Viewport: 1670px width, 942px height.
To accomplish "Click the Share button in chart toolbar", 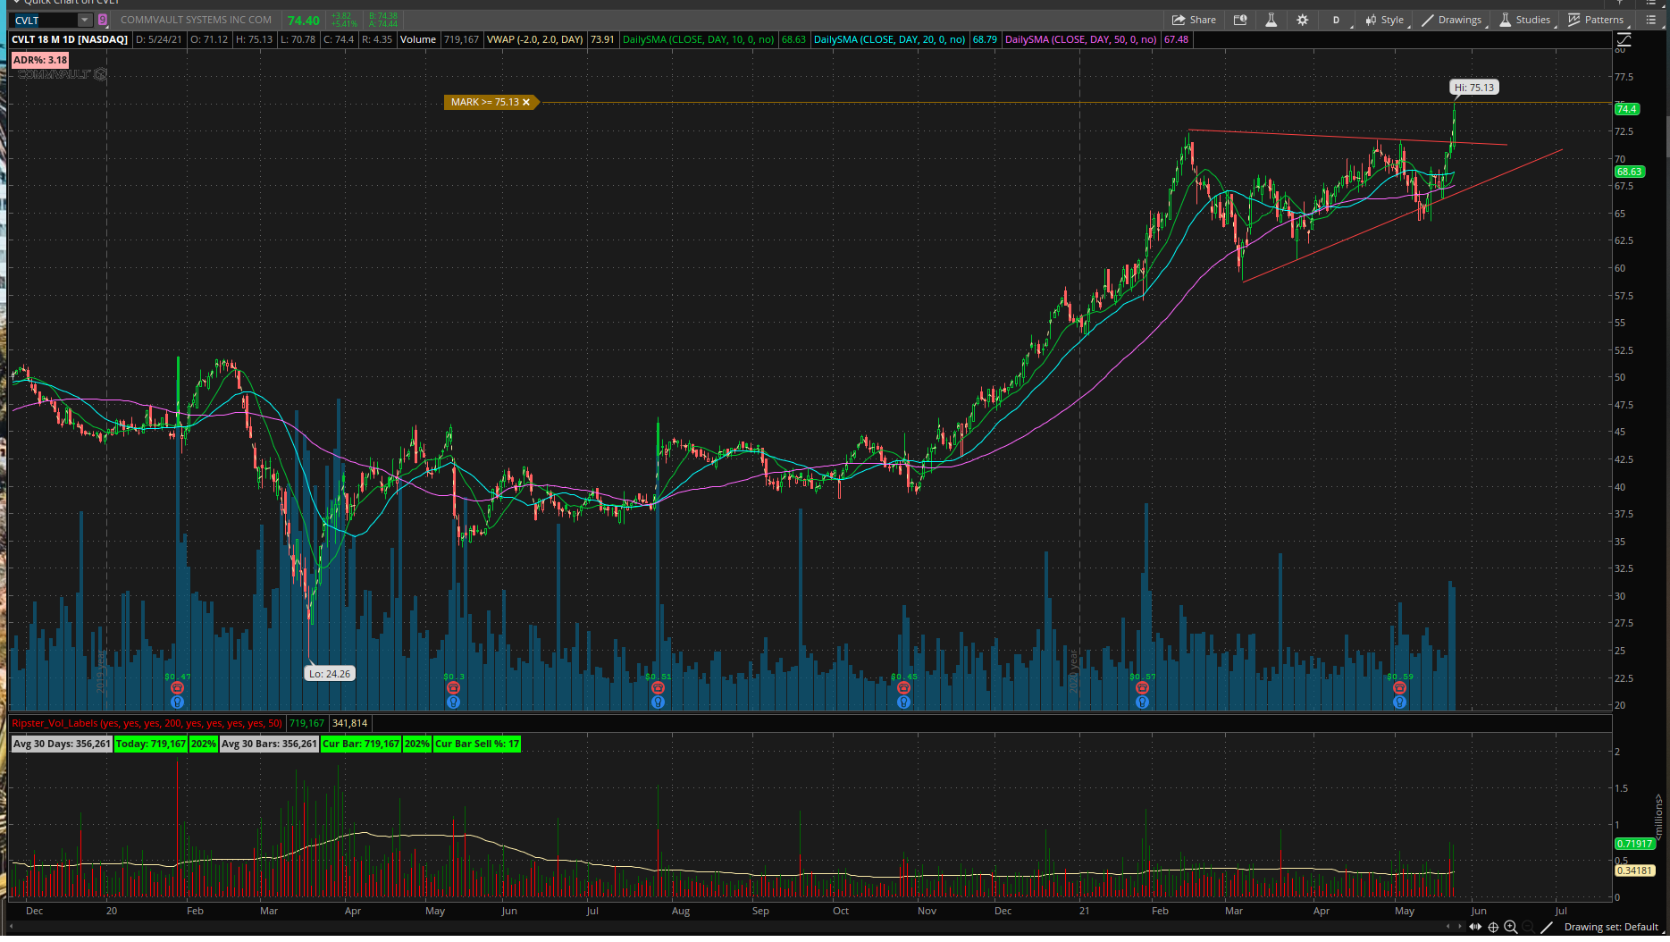I will [1194, 20].
